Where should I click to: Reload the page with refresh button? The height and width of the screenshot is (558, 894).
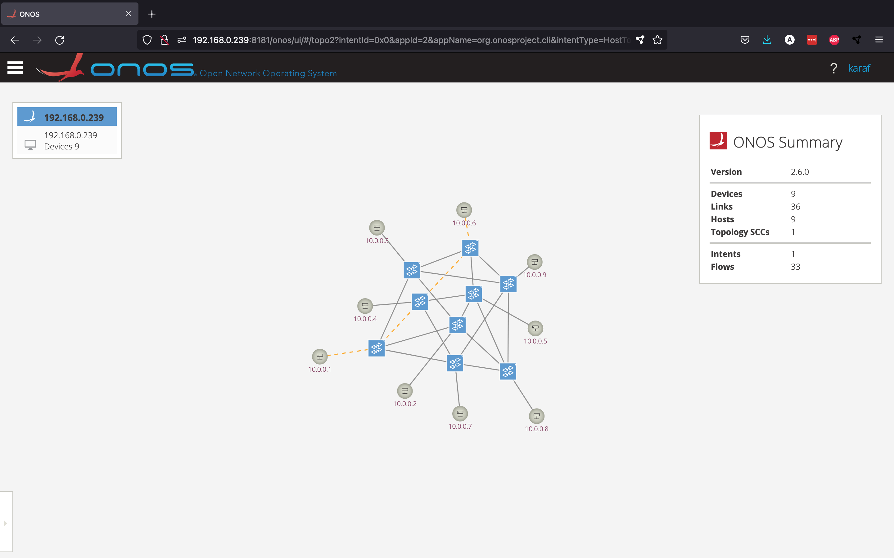(x=60, y=40)
